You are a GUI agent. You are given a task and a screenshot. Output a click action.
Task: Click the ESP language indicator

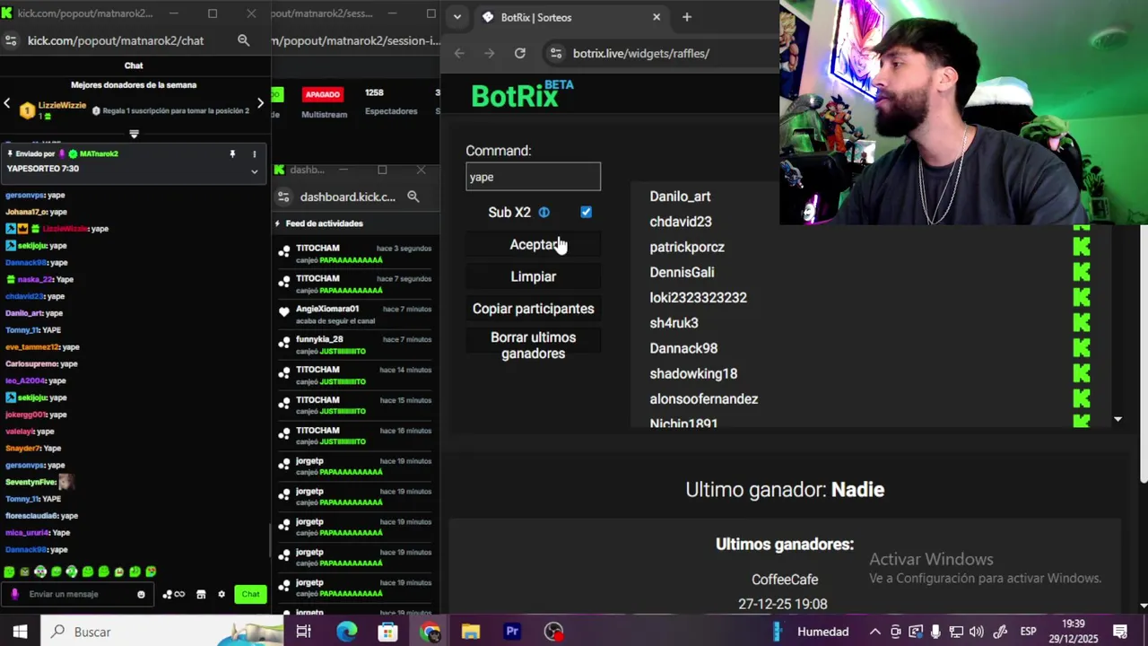point(1029,632)
